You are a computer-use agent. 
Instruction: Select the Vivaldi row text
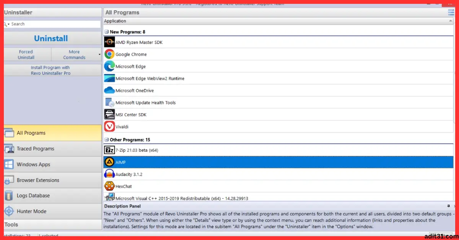click(122, 126)
